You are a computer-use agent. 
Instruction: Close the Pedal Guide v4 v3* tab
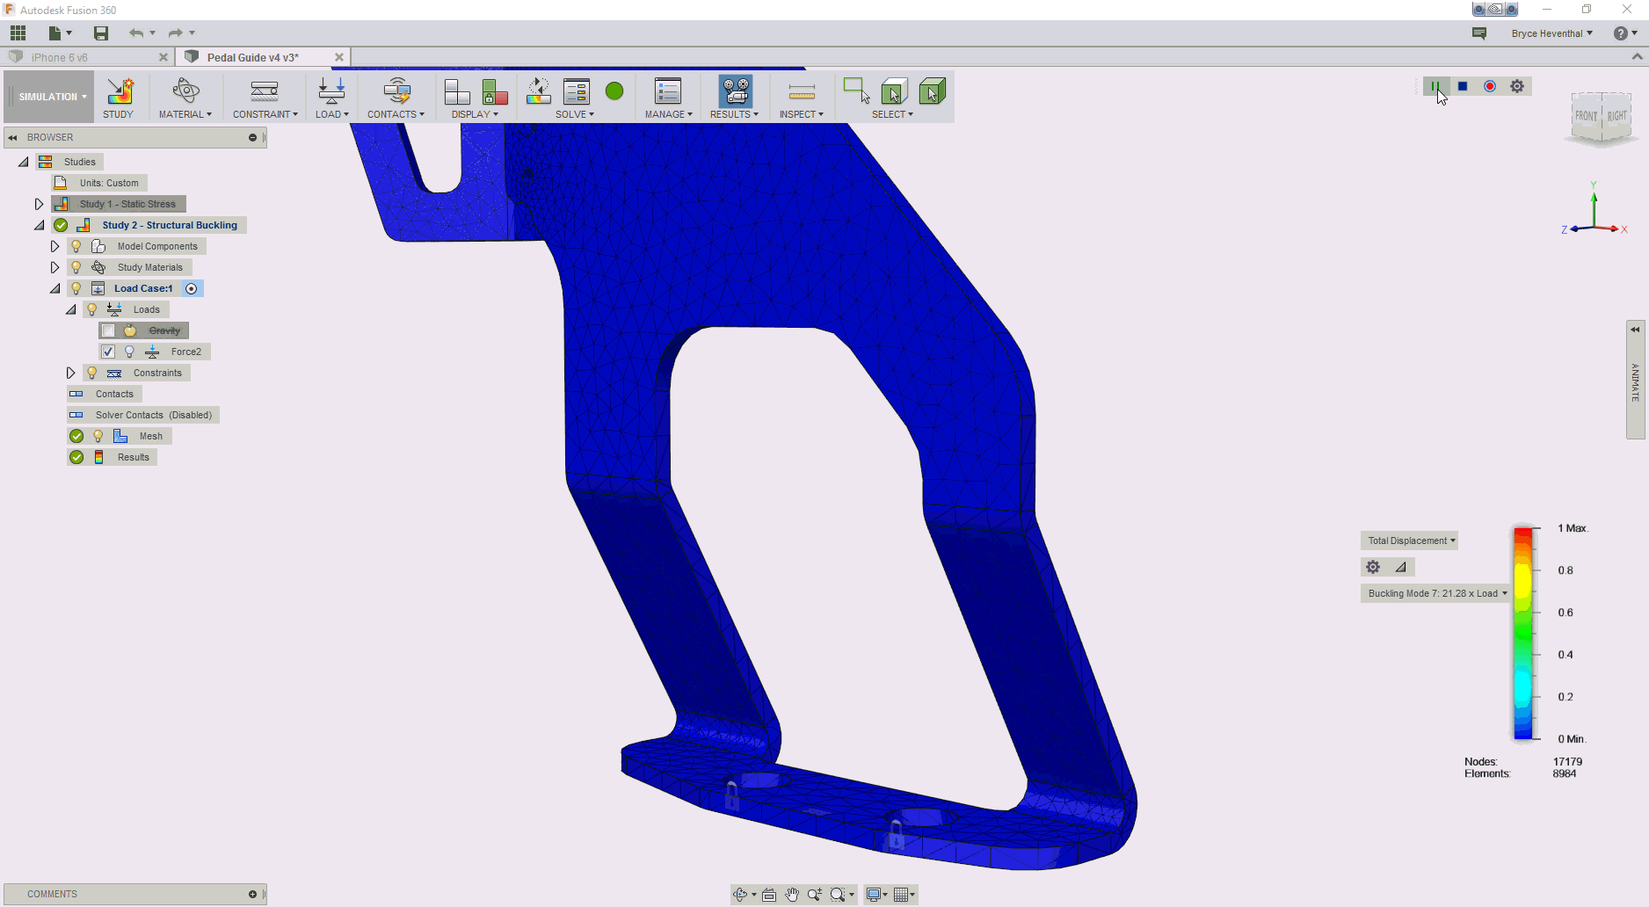point(339,57)
